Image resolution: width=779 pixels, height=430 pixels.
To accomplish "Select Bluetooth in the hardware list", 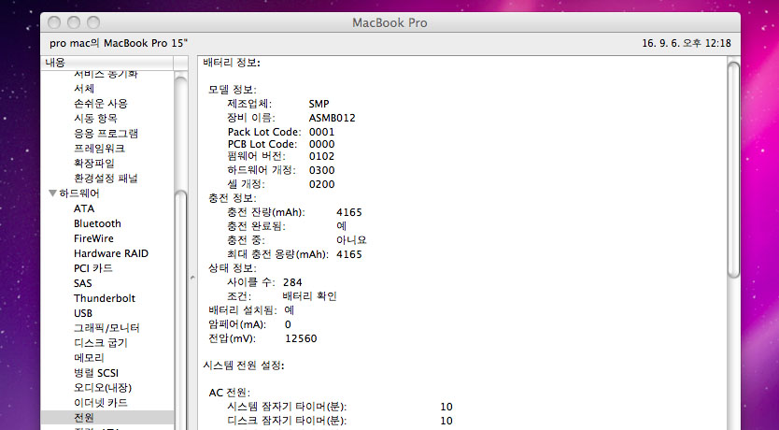I will click(x=97, y=223).
